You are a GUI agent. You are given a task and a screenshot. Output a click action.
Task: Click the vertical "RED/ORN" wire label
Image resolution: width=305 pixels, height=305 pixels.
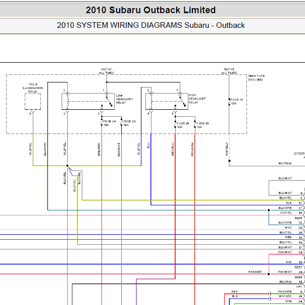tap(192, 149)
